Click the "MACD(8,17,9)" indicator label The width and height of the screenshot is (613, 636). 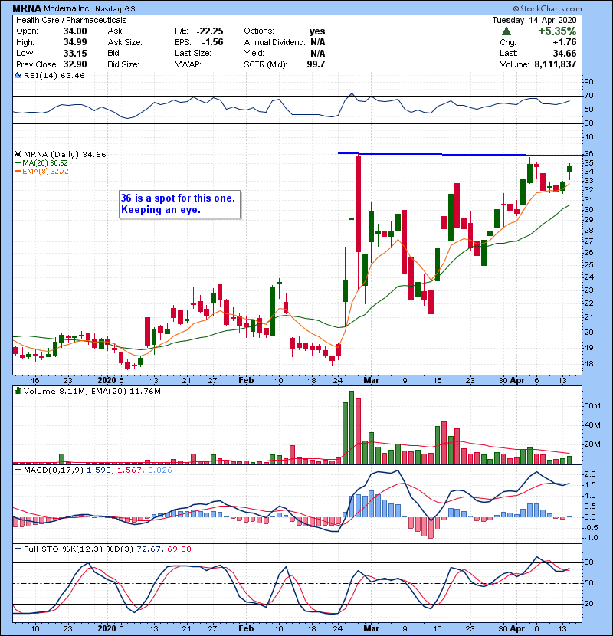click(x=54, y=470)
